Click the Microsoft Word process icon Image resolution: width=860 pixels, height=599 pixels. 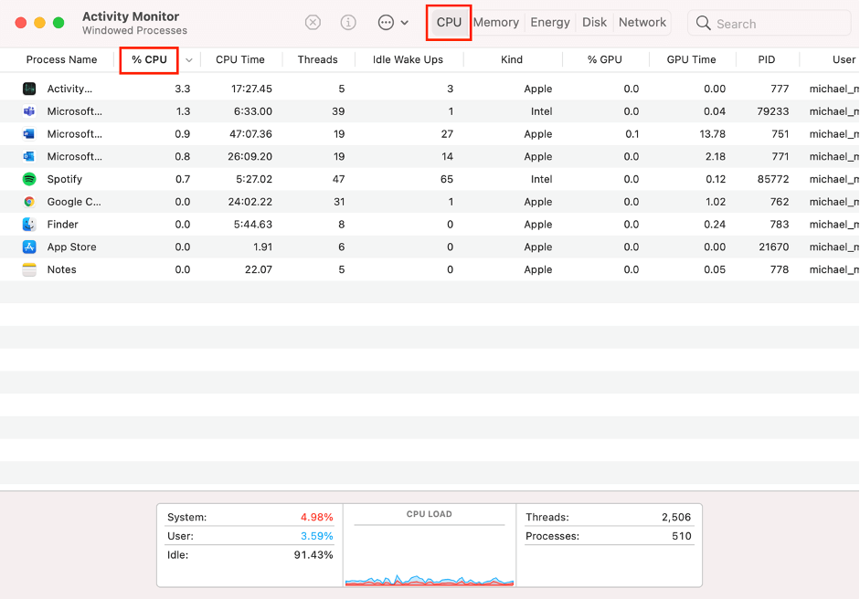pyautogui.click(x=29, y=134)
